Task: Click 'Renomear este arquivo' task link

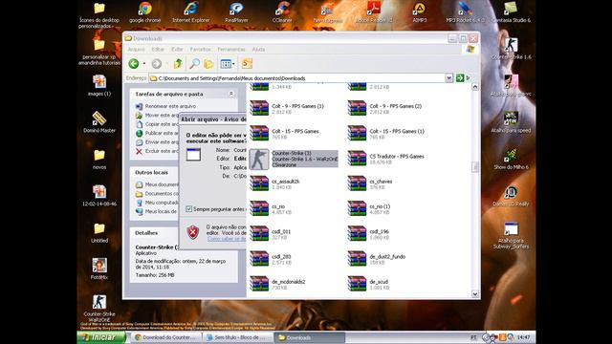Action: click(165, 106)
